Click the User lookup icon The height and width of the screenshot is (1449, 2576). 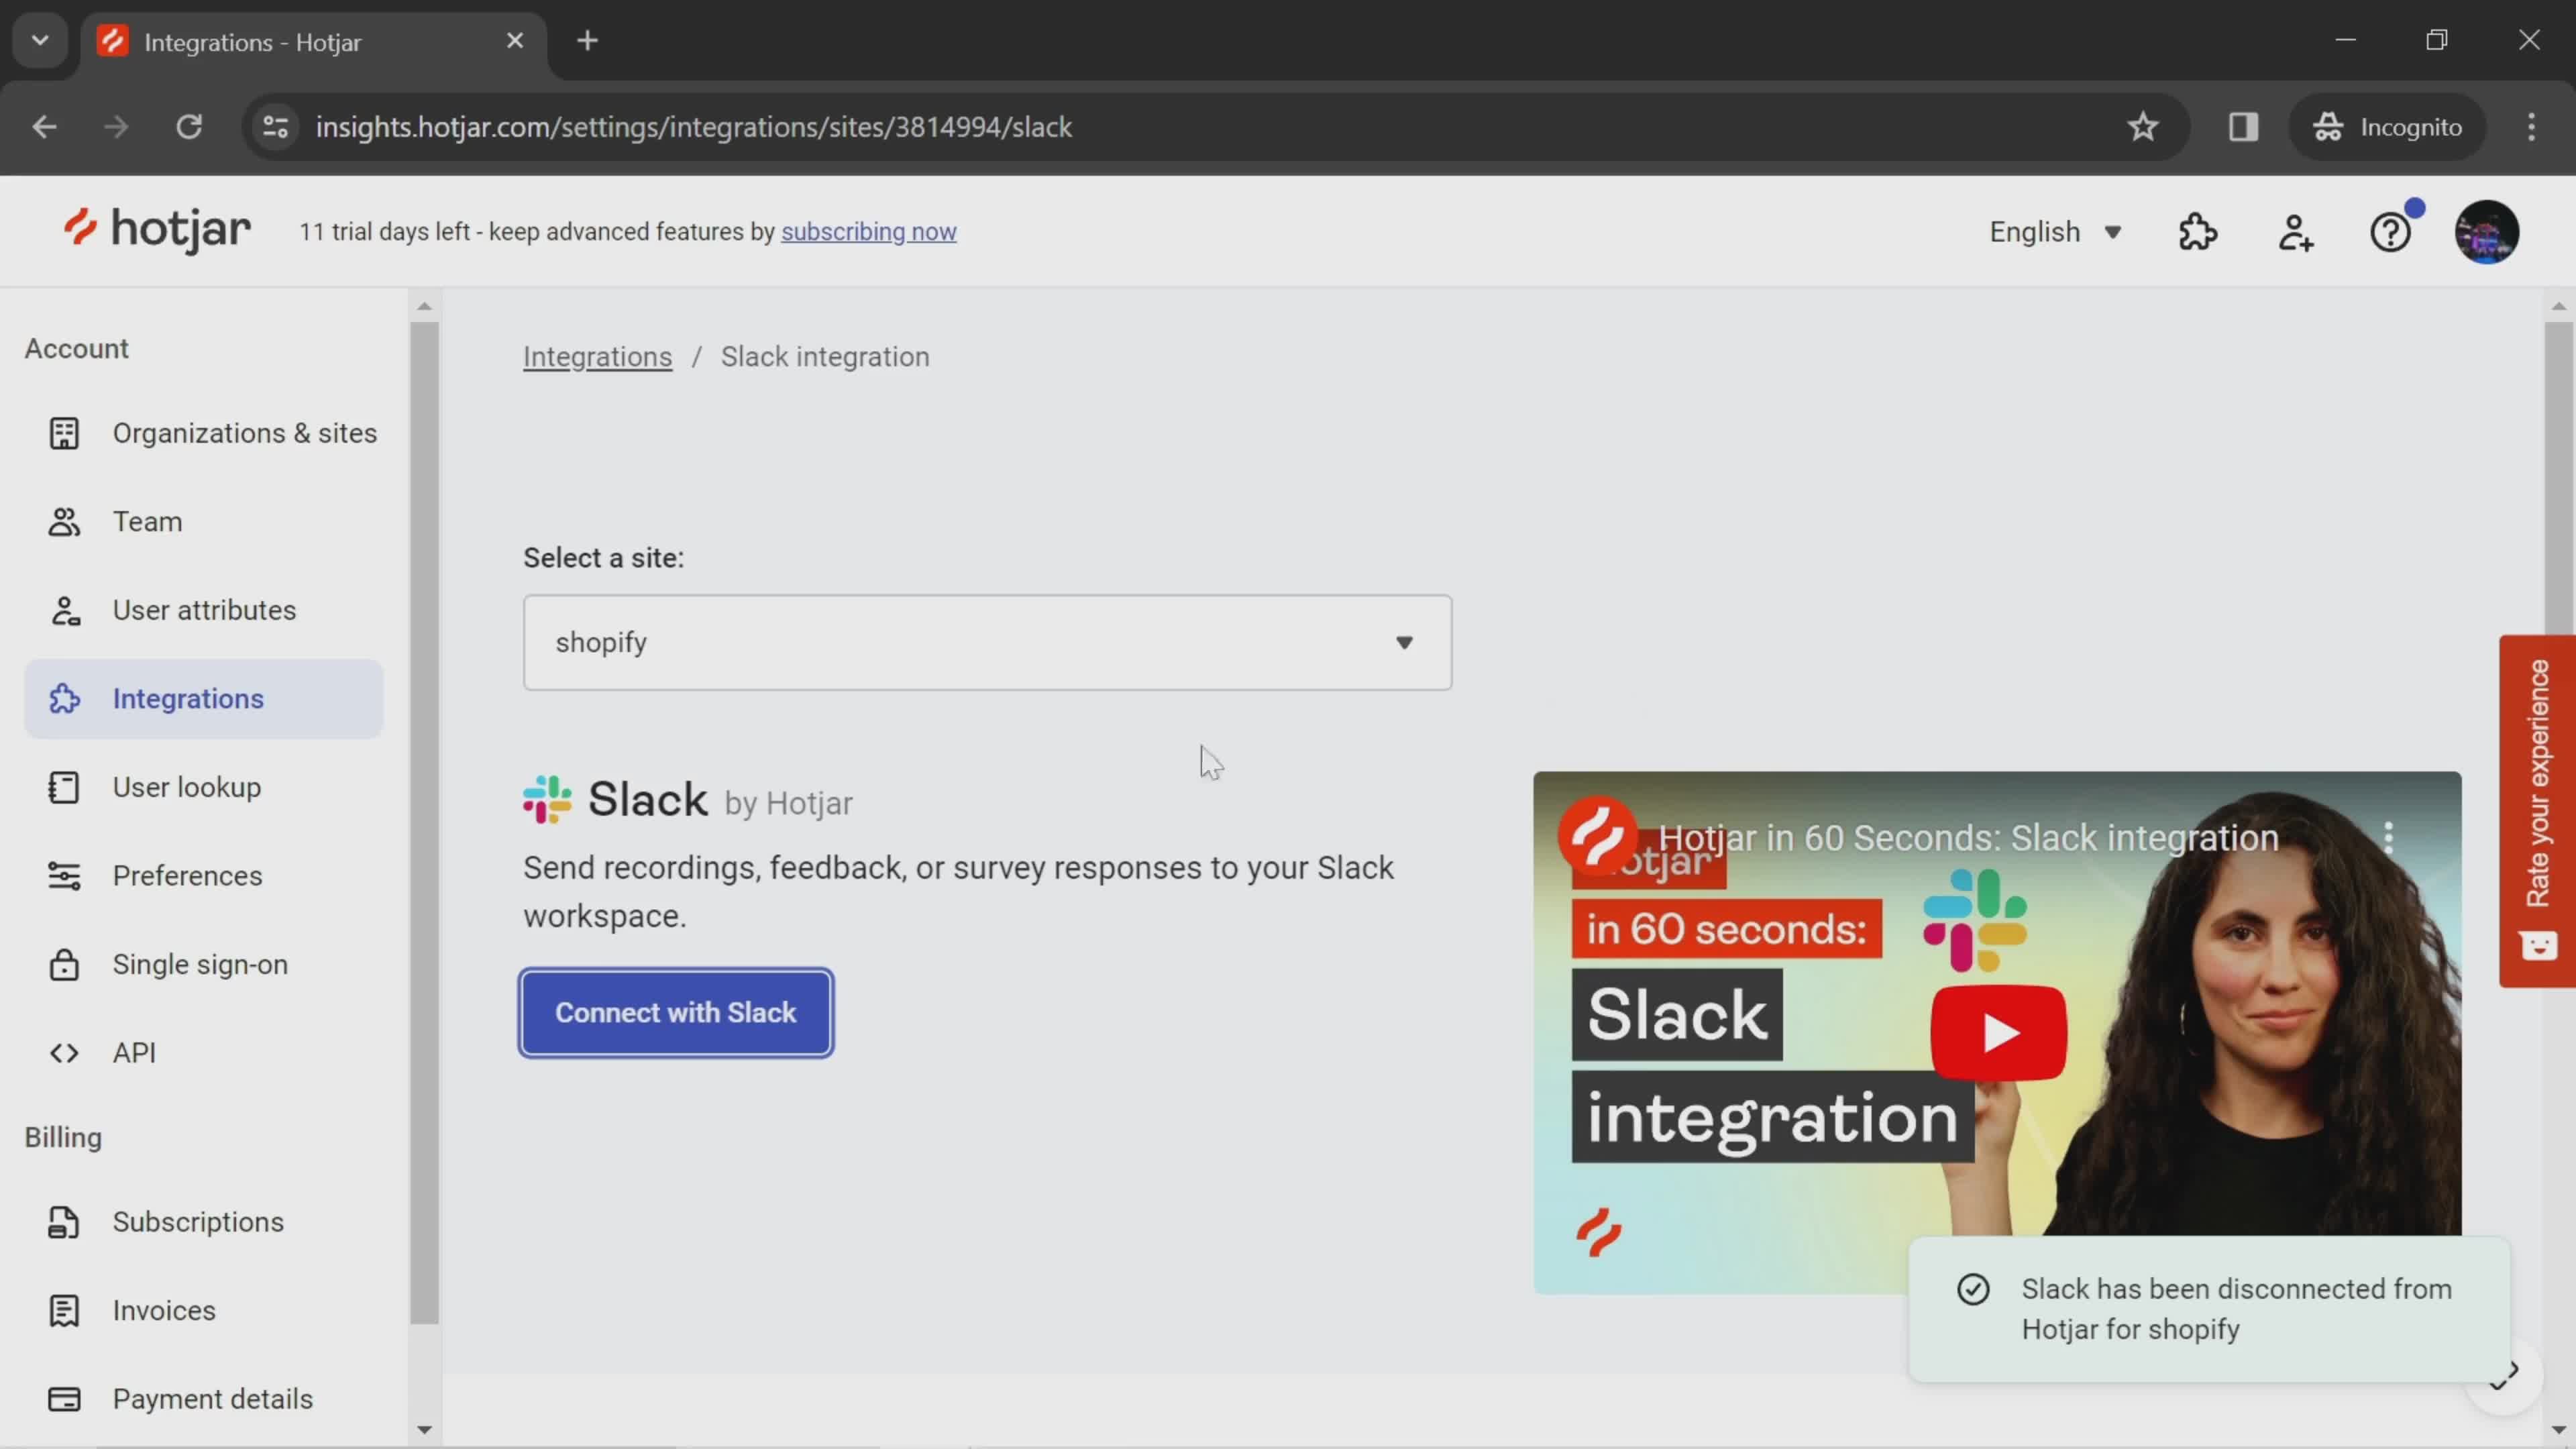[x=64, y=787]
